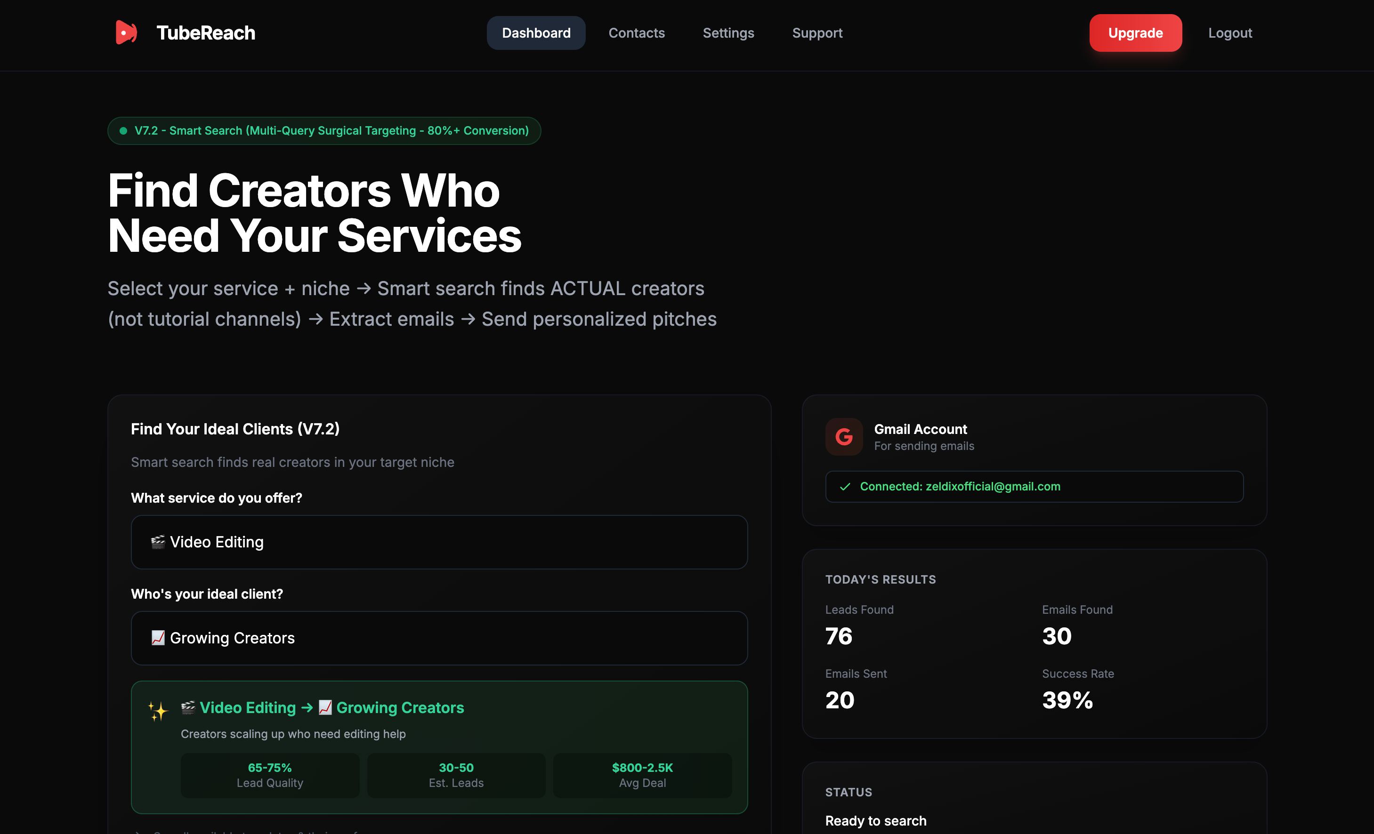1374x834 pixels.
Task: Open the ideal client selector showing Growing Creators
Action: 439,638
